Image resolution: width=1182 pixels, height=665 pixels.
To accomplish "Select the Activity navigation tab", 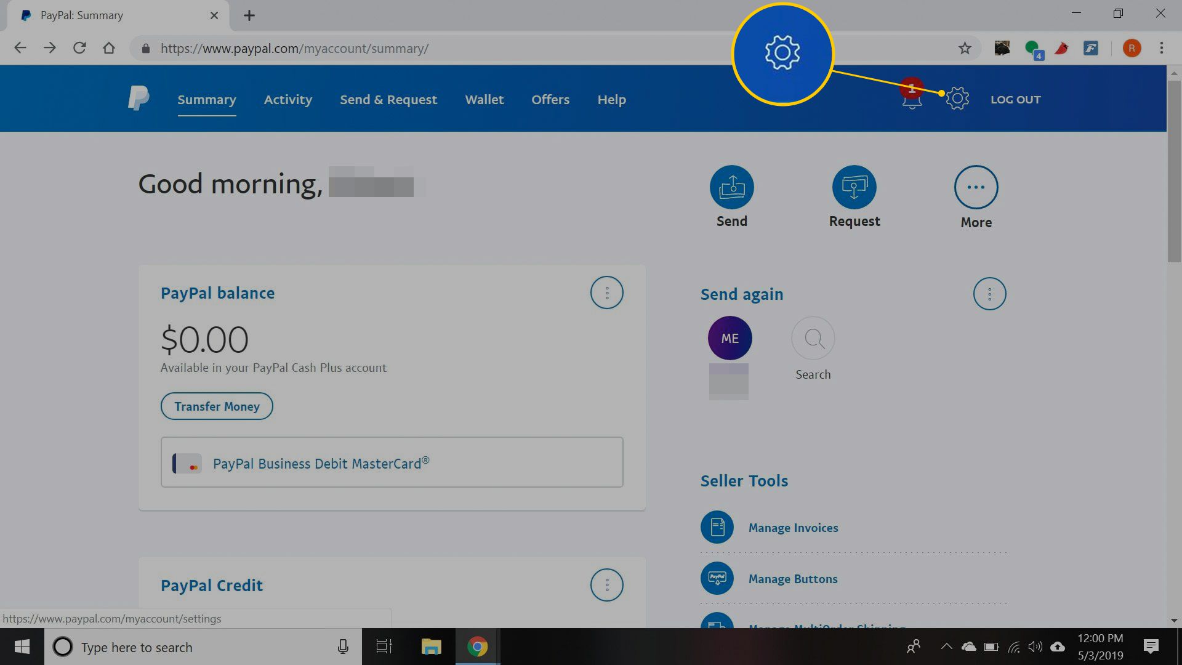I will 288,99.
